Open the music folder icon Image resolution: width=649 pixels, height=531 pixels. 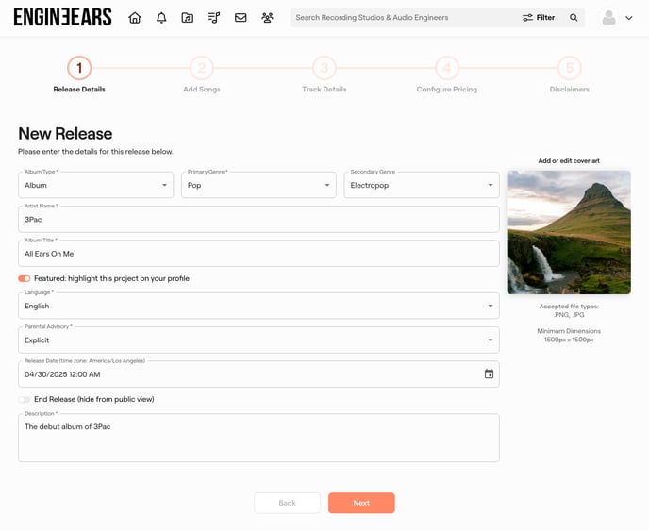tap(188, 17)
